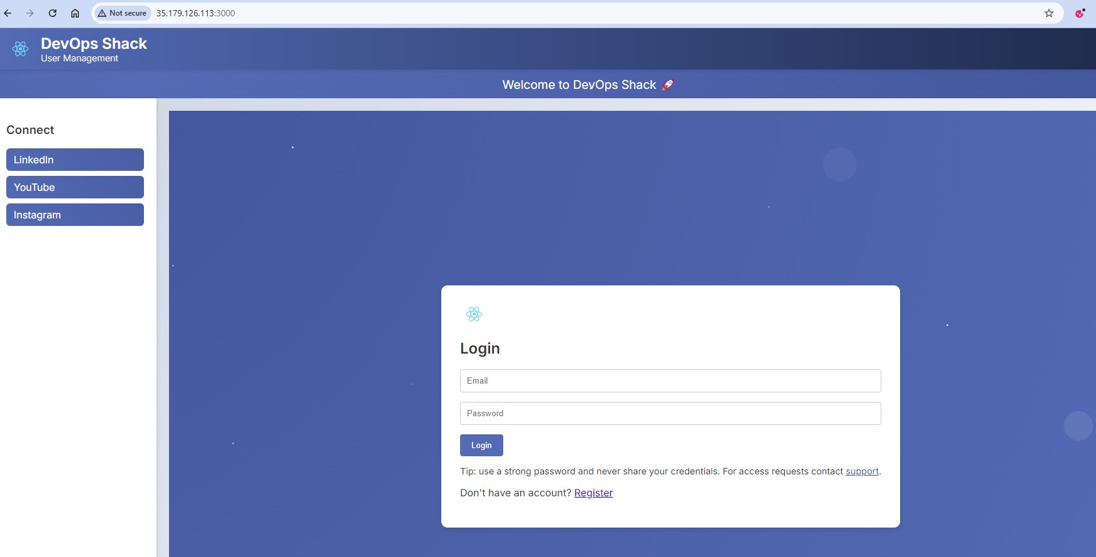This screenshot has height=557, width=1096.
Task: Open the LinkedIn connect button
Action: (x=75, y=160)
